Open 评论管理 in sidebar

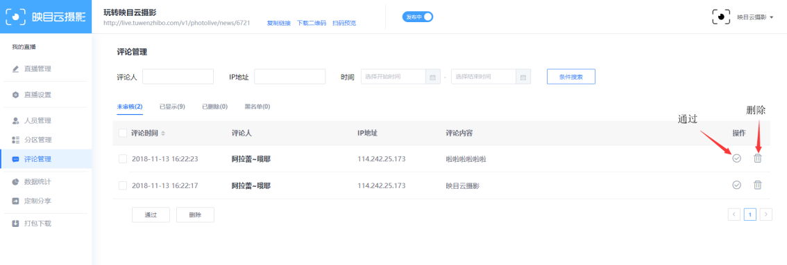pos(46,159)
